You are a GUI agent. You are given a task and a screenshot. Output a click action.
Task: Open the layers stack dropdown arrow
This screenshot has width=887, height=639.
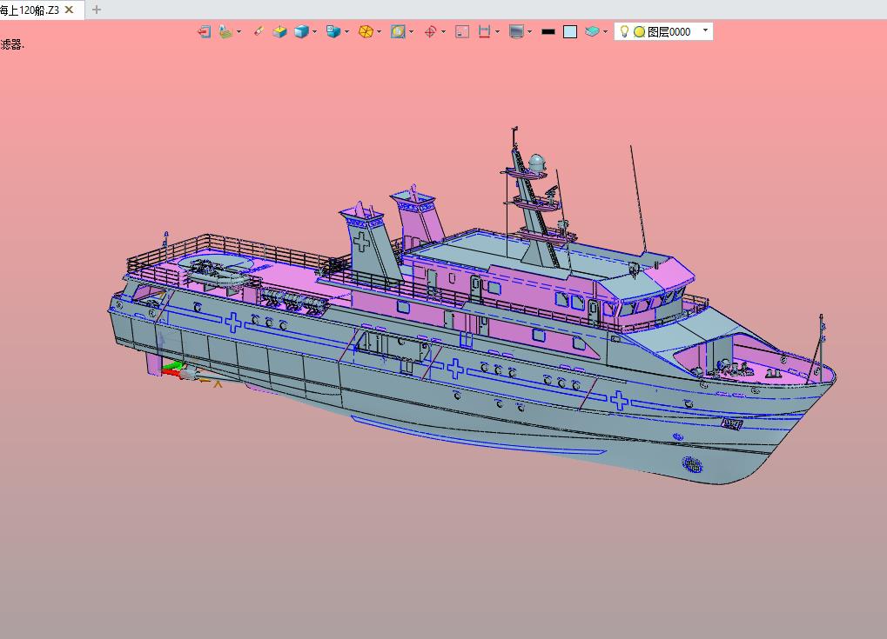point(605,31)
